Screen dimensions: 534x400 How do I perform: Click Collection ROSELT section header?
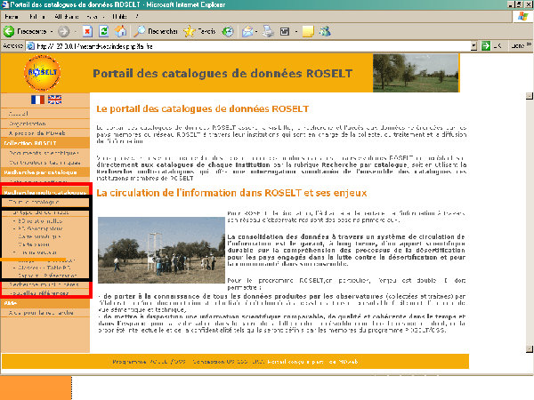click(x=45, y=143)
